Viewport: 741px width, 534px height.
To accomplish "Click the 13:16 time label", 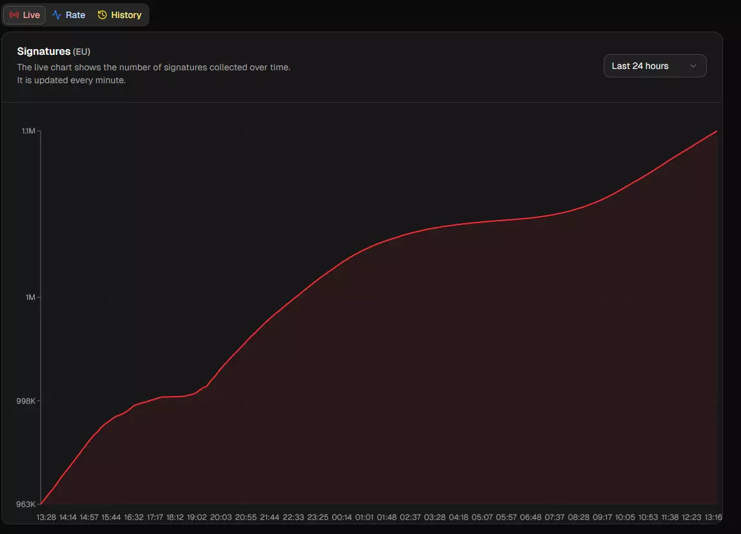I will click(x=713, y=517).
